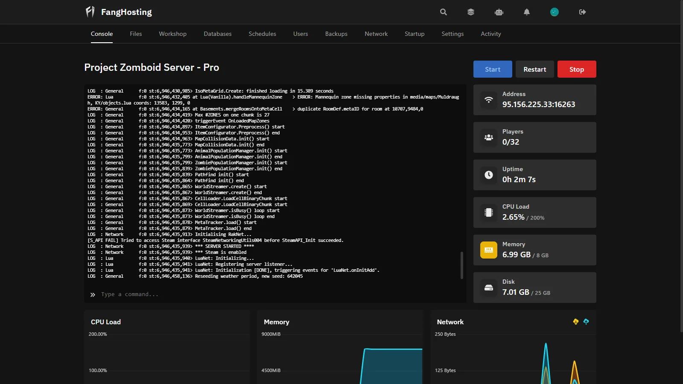Open the robot icon in header
The width and height of the screenshot is (683, 384).
(499, 12)
